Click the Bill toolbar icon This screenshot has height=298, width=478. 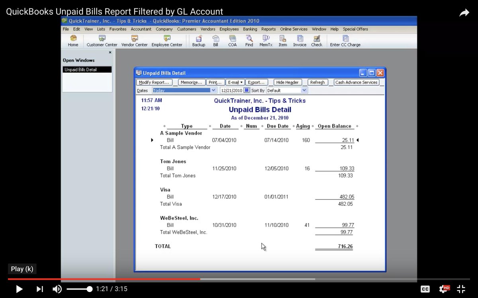(x=215, y=41)
